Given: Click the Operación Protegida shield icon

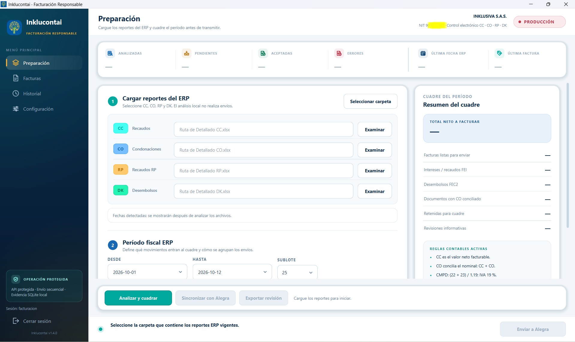Looking at the screenshot, I should point(16,279).
